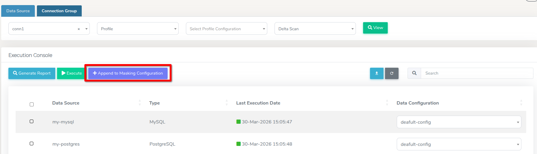Click the refresh icon button
537x154 pixels.
392,73
